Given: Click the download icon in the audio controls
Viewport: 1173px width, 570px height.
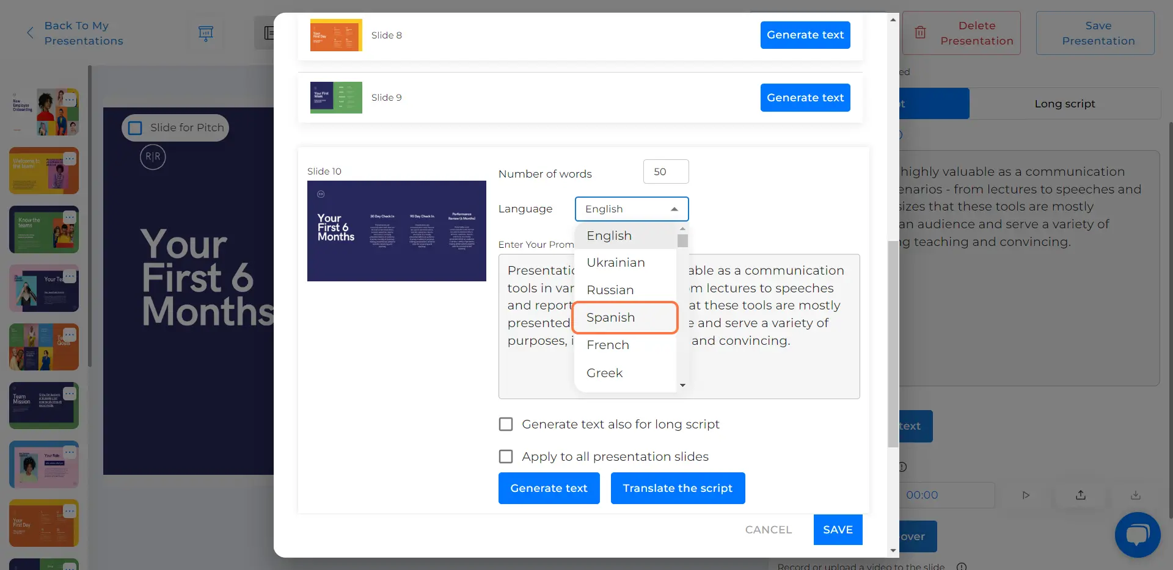Looking at the screenshot, I should pyautogui.click(x=1135, y=495).
